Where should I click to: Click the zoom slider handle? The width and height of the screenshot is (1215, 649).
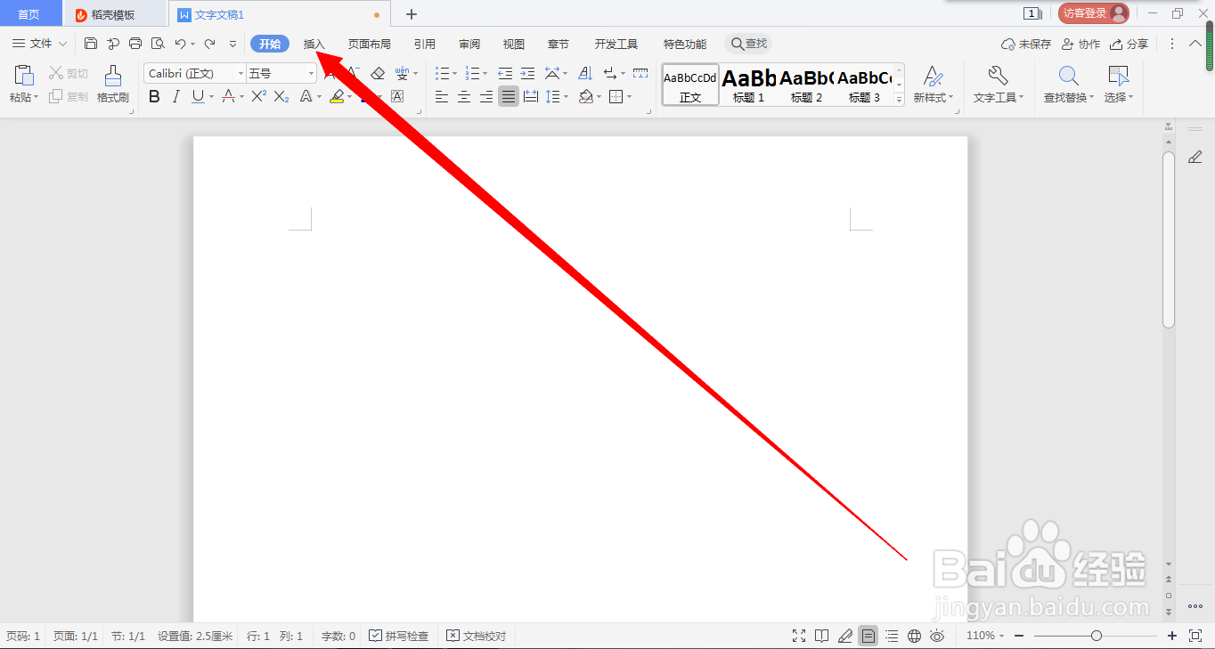(1097, 636)
